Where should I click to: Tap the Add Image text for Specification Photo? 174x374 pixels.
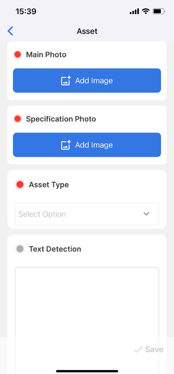[x=94, y=145]
